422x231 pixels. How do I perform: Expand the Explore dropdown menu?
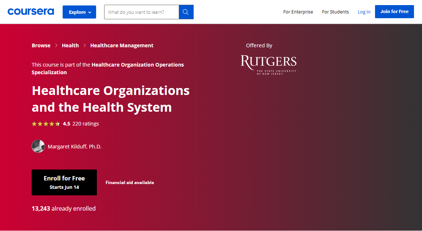(x=79, y=12)
